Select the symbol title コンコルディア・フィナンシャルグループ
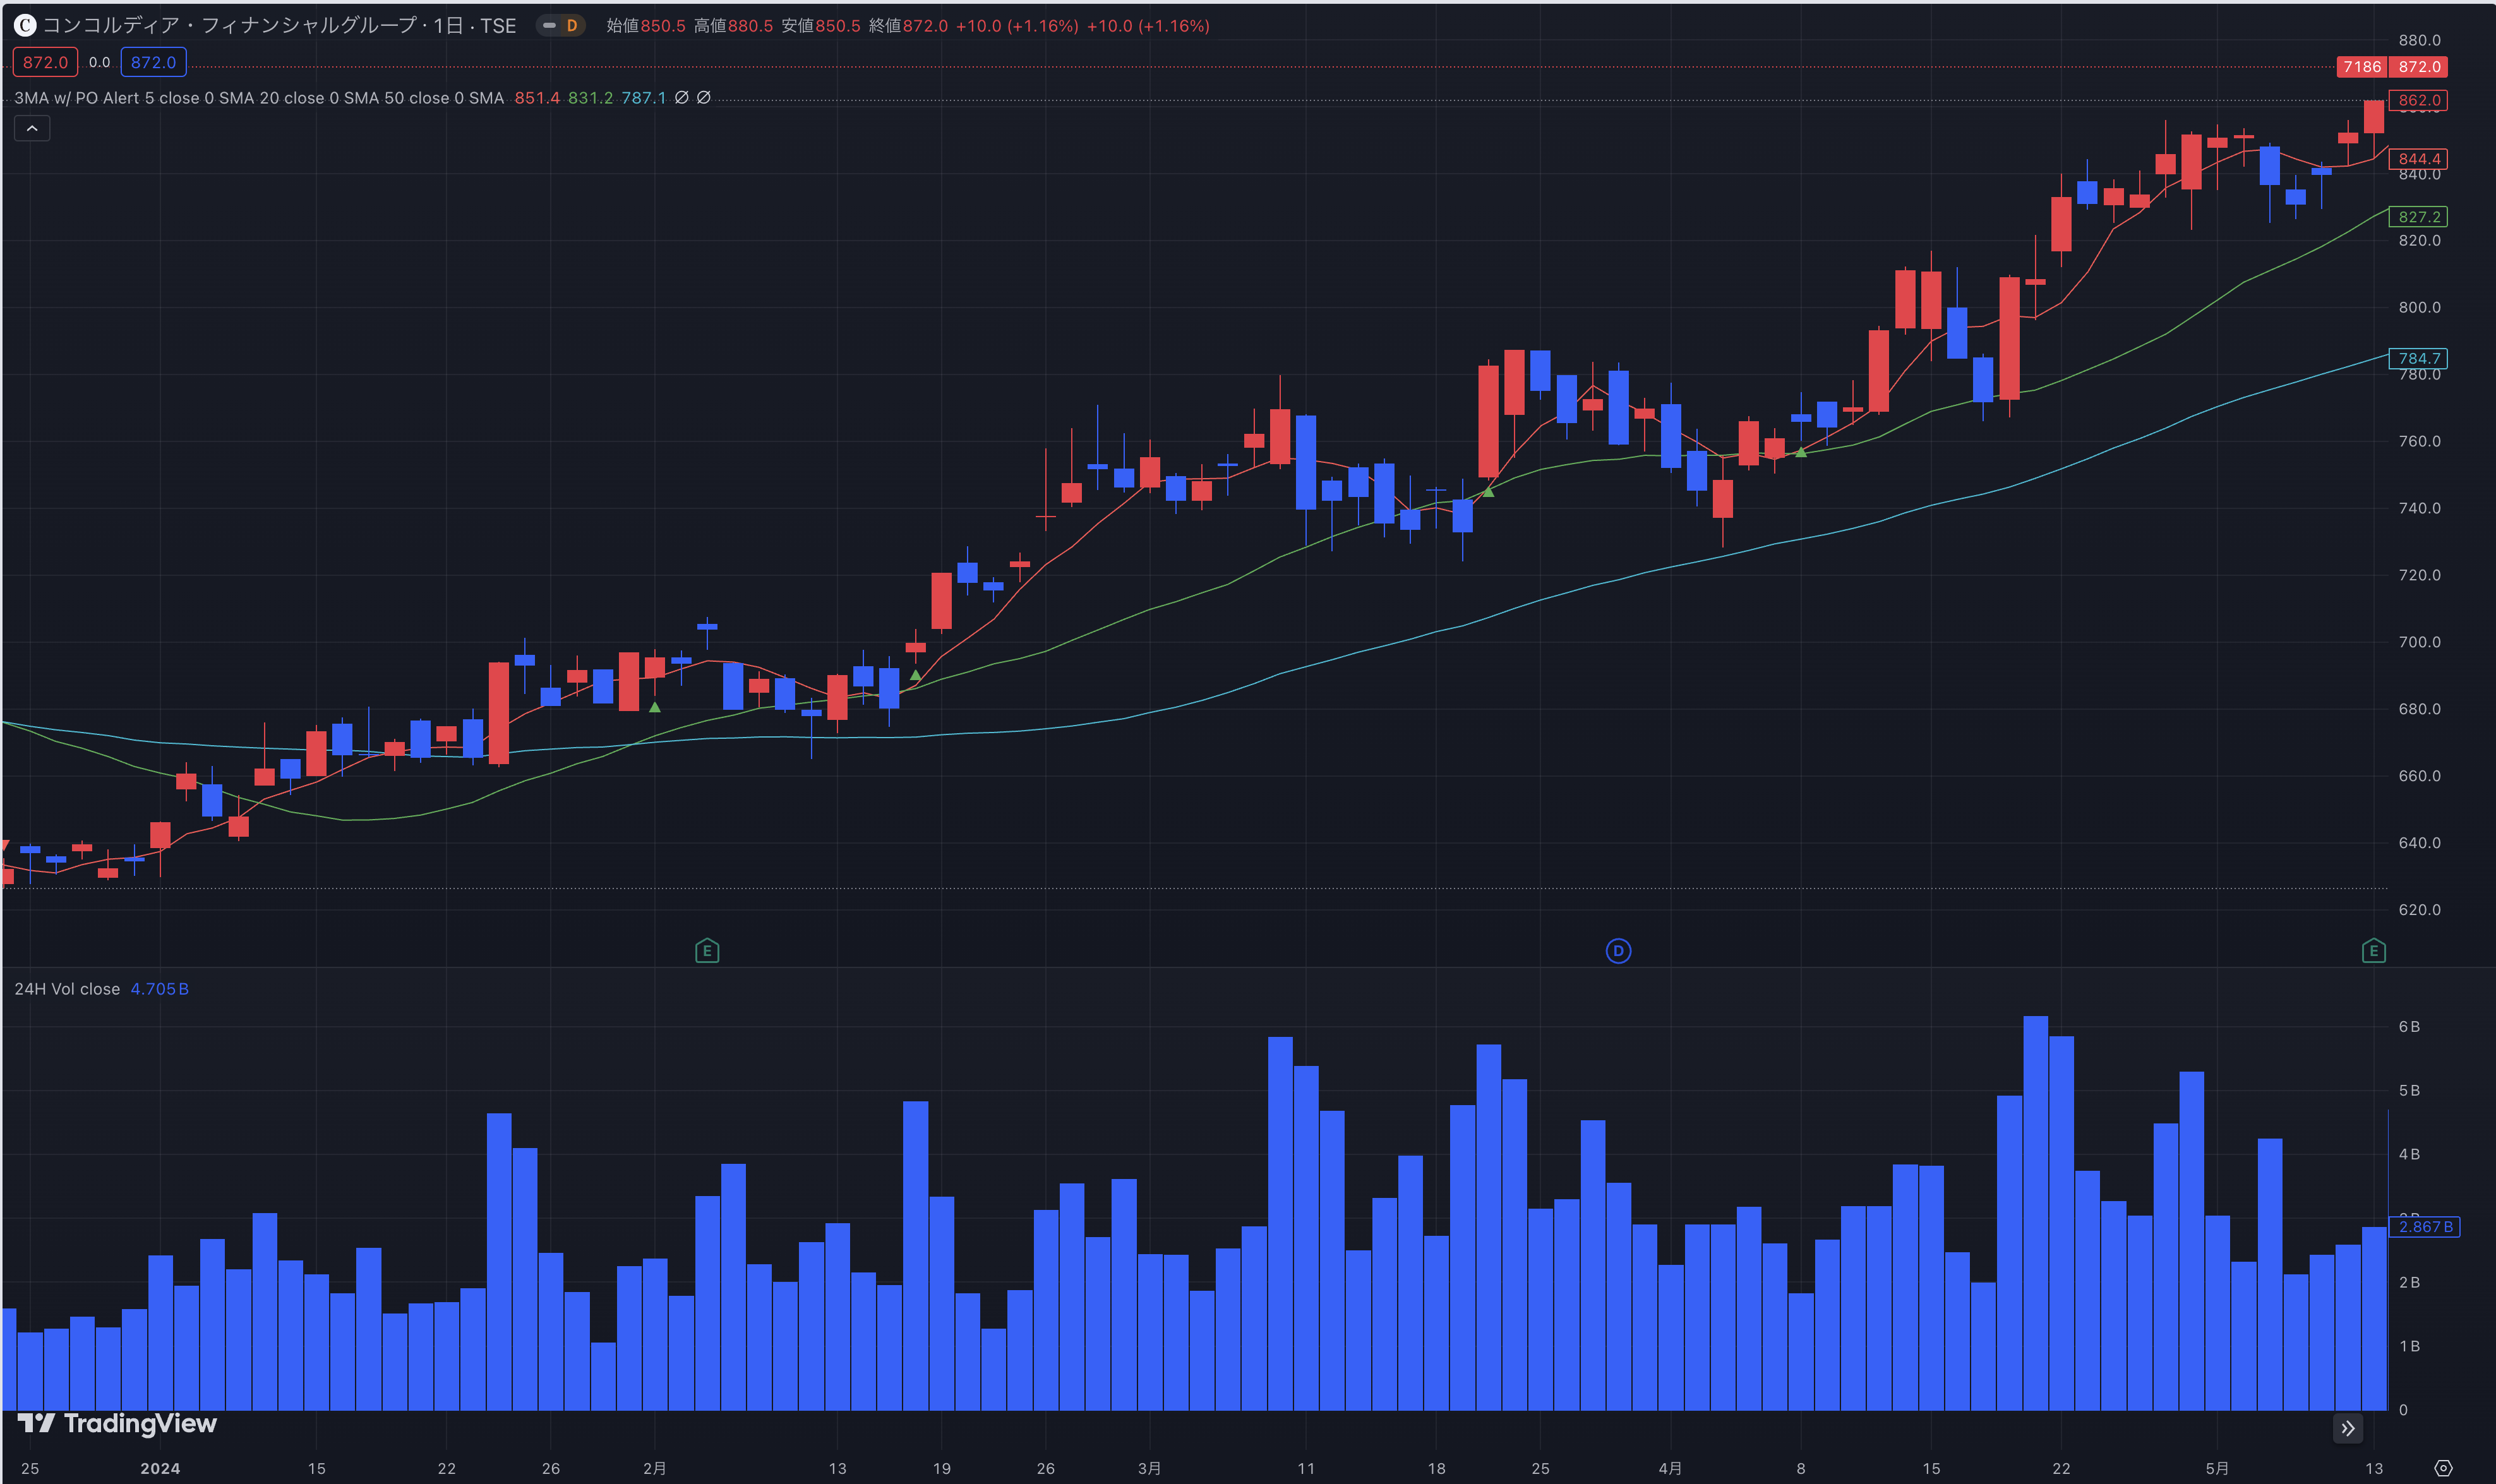Image resolution: width=2496 pixels, height=1484 pixels. click(229, 26)
